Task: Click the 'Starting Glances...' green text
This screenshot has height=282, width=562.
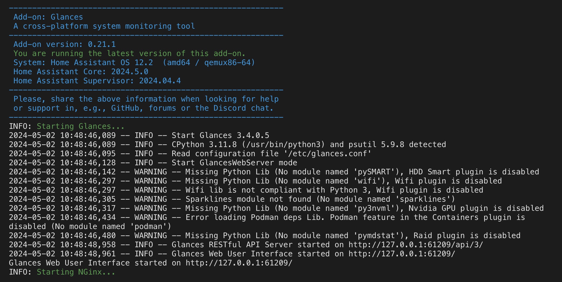Action: pos(81,126)
